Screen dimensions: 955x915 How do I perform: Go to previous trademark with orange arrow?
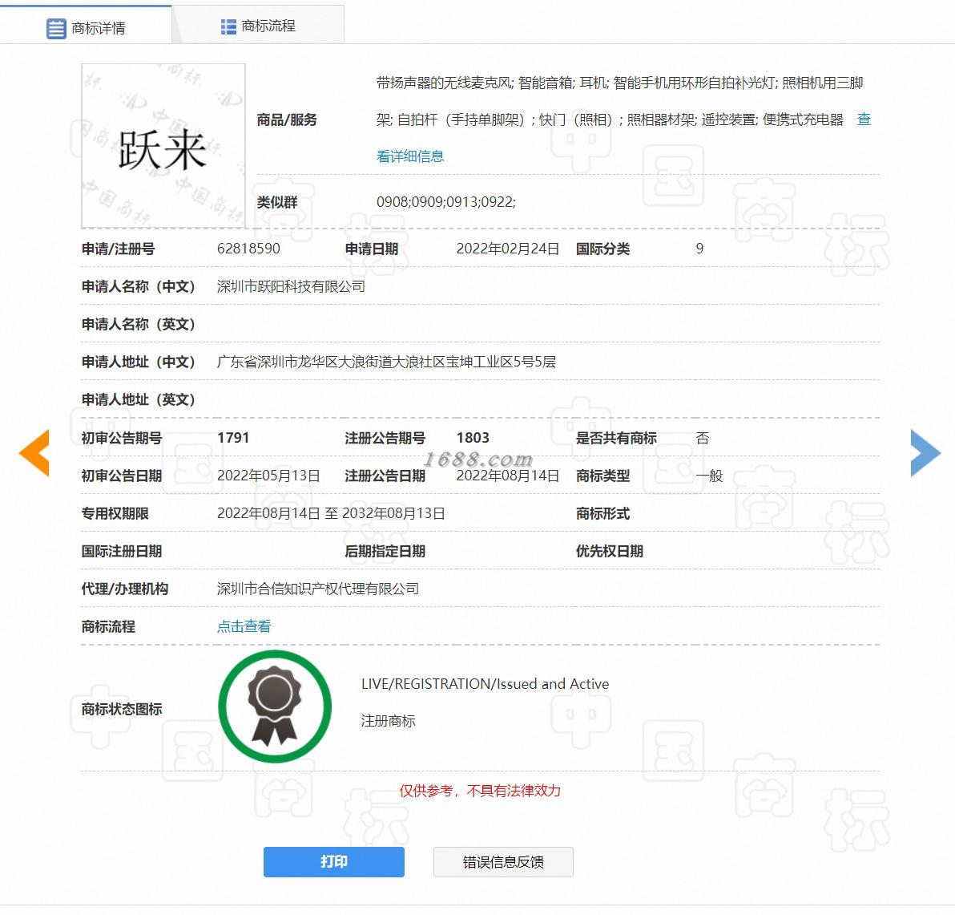[34, 453]
